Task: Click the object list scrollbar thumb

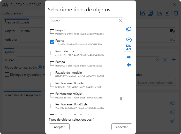Action: point(121,98)
